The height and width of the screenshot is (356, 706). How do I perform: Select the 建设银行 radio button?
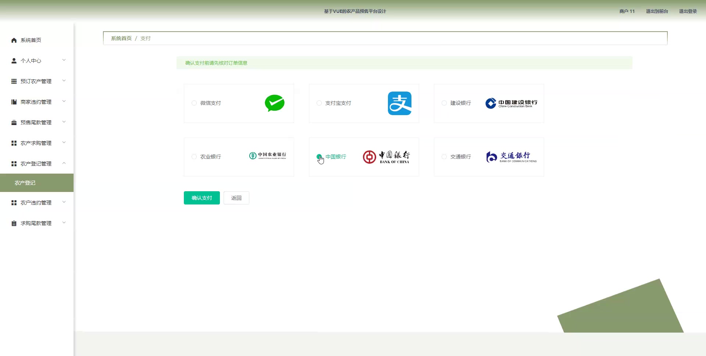coord(444,103)
